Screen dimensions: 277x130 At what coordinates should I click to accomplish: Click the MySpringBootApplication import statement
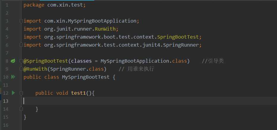81,21
